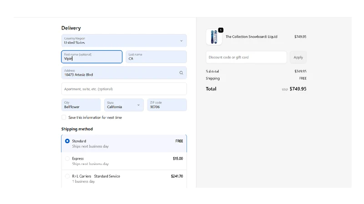Click the quantity badge on product image

click(221, 30)
